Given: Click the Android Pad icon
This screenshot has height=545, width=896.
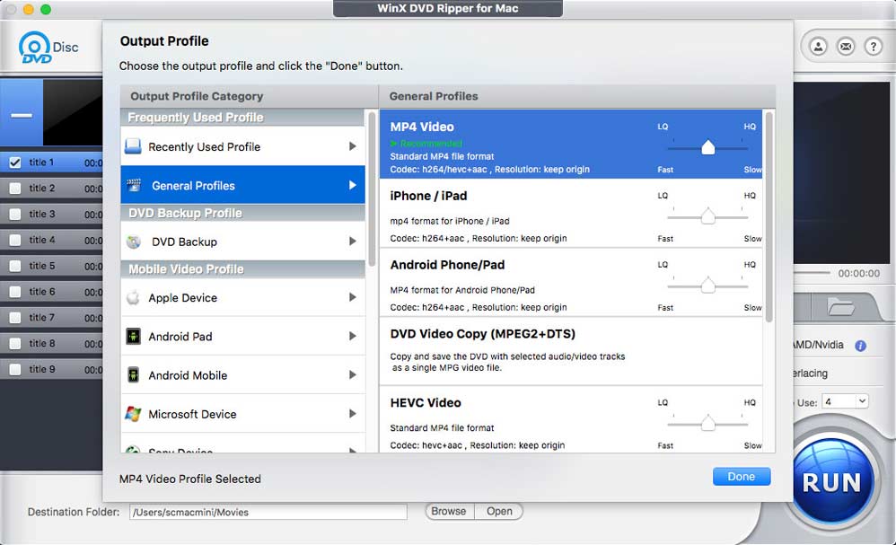Looking at the screenshot, I should 133,336.
